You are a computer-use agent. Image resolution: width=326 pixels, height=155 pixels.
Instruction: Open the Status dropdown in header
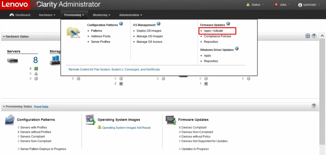256,5
